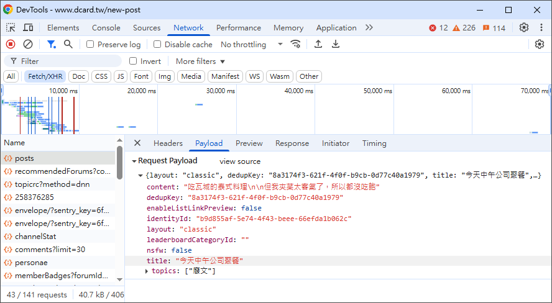Open the More filters dropdown
This screenshot has height=303, width=552.
tap(200, 61)
